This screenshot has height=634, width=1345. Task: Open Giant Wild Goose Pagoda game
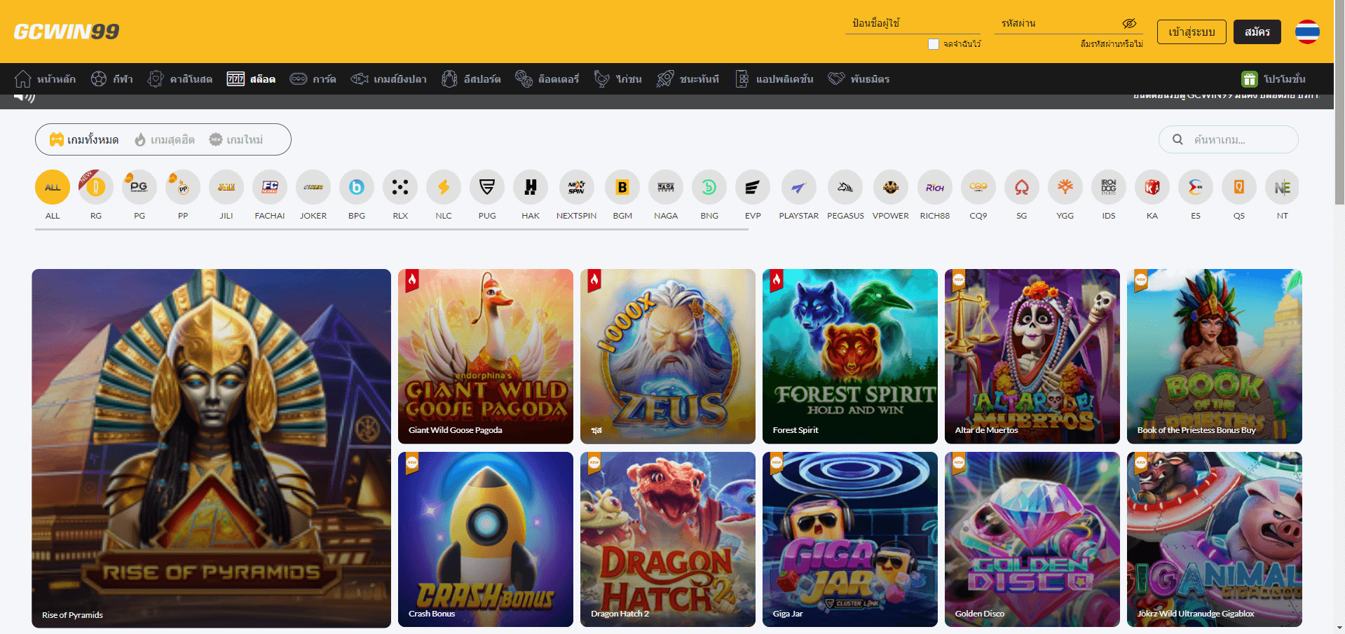pyautogui.click(x=486, y=357)
